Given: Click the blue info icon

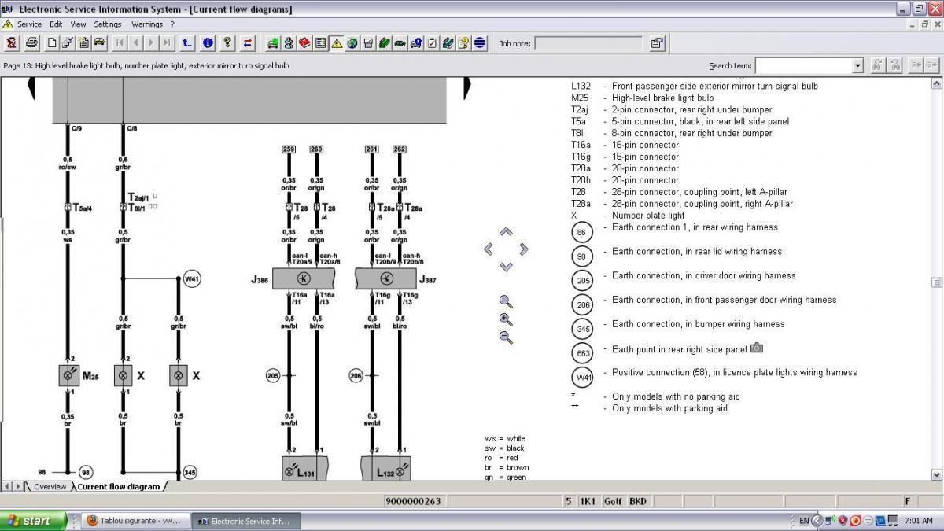Looking at the screenshot, I should click(x=208, y=43).
